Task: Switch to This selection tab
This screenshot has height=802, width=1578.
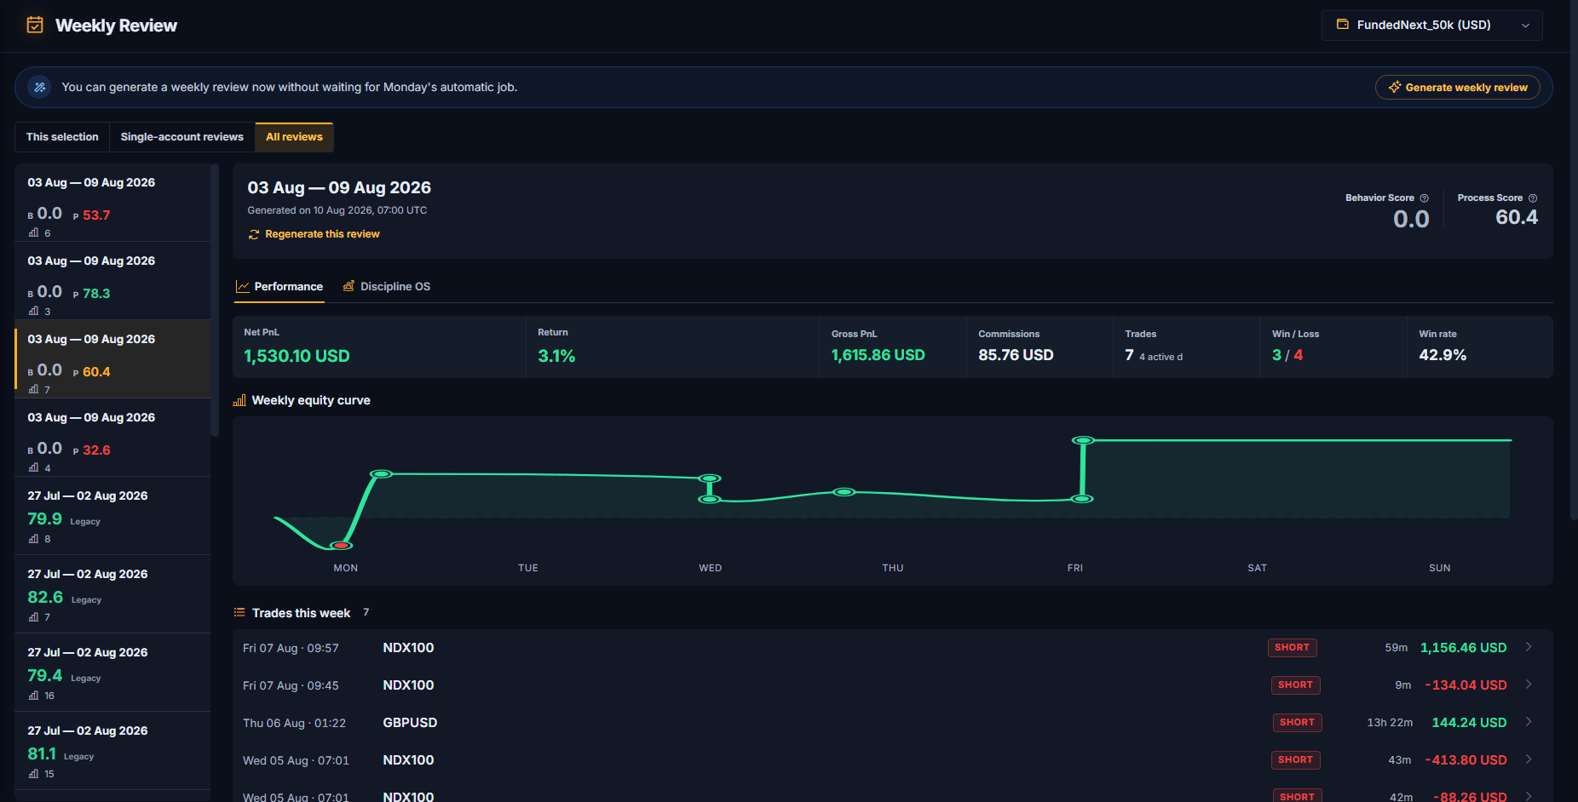Action: [62, 137]
